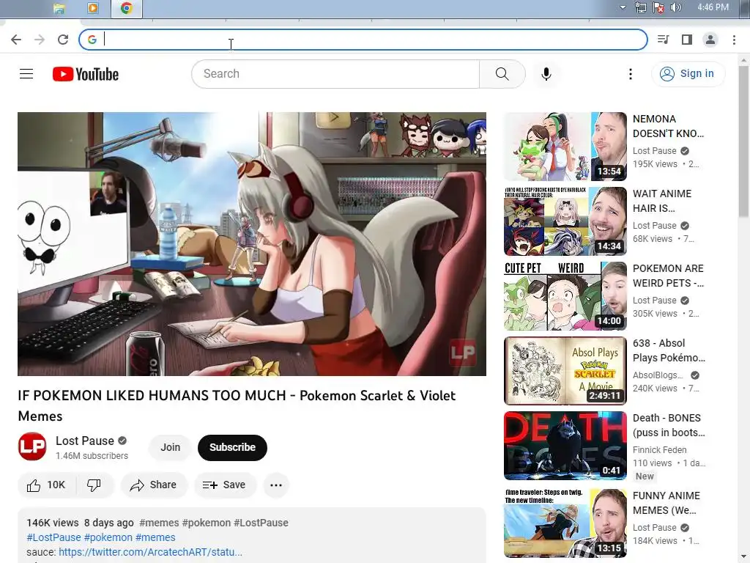
Task: Open the twitter ArcatechART sauce link
Action: pyautogui.click(x=150, y=552)
